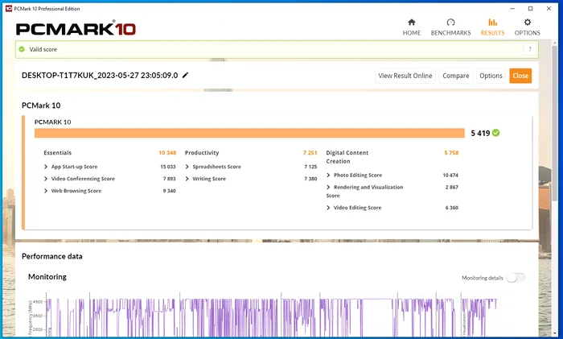Open Options via gear icon
Viewport: 563px width, 339px height.
(x=527, y=23)
